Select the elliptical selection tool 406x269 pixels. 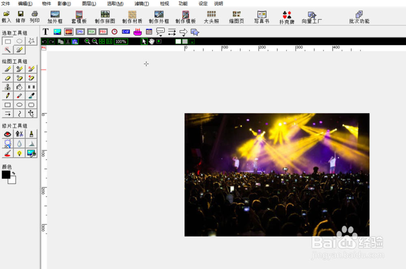[19, 41]
